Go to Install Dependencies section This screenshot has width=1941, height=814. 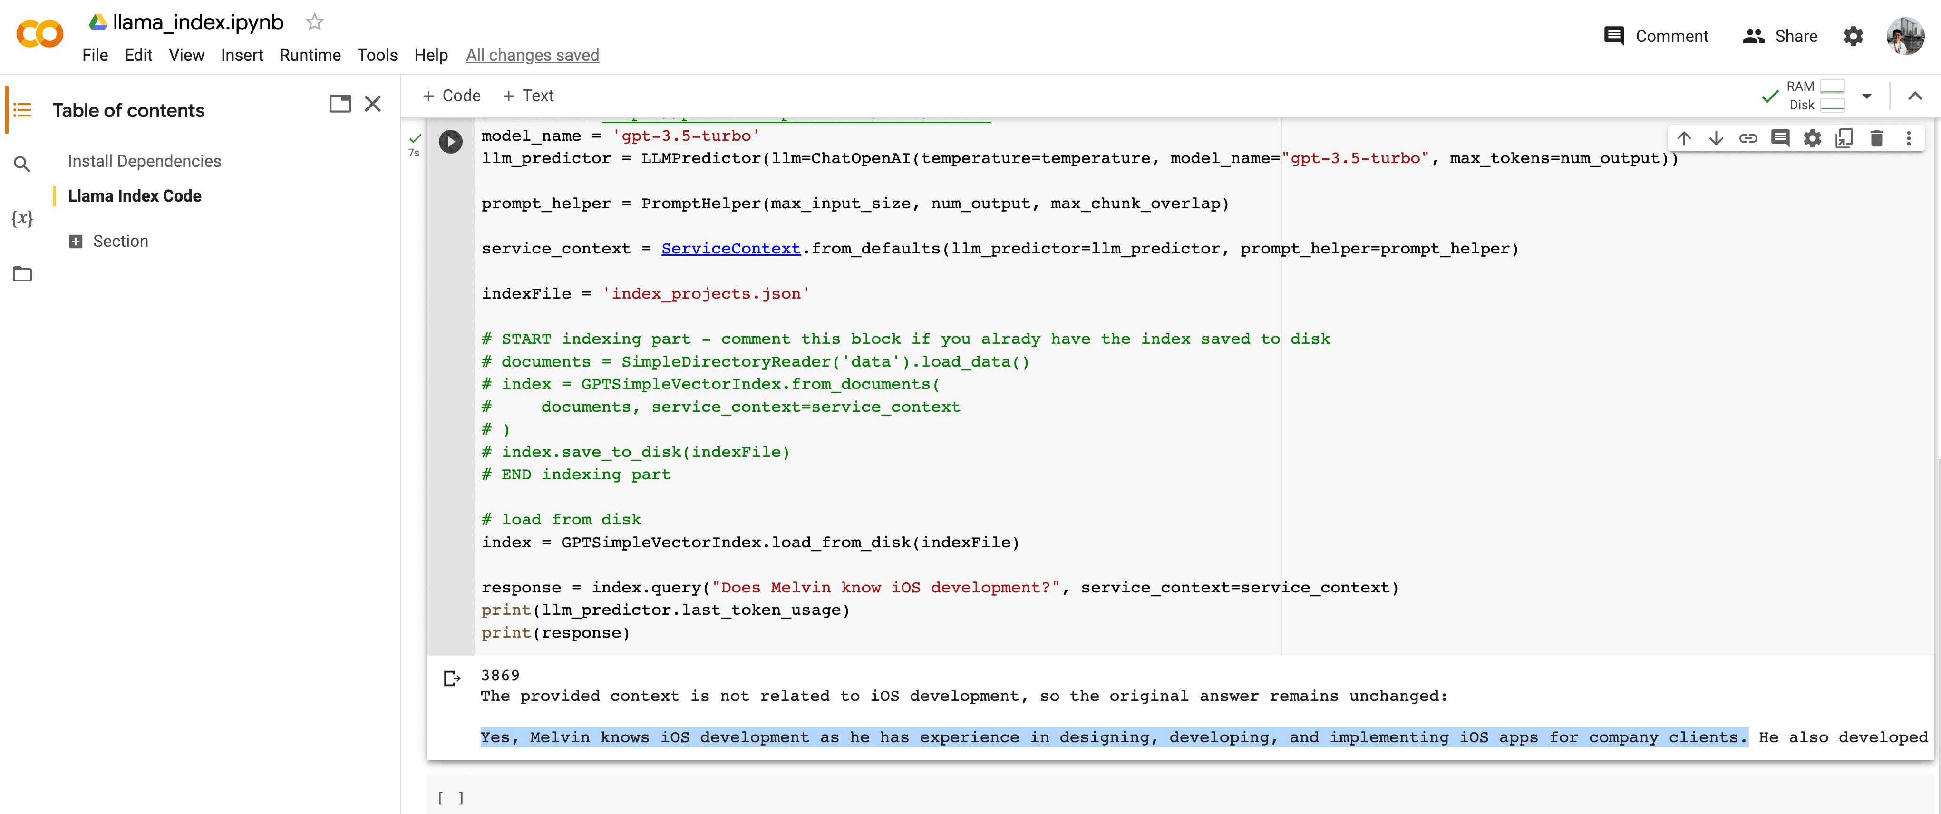[x=144, y=161]
